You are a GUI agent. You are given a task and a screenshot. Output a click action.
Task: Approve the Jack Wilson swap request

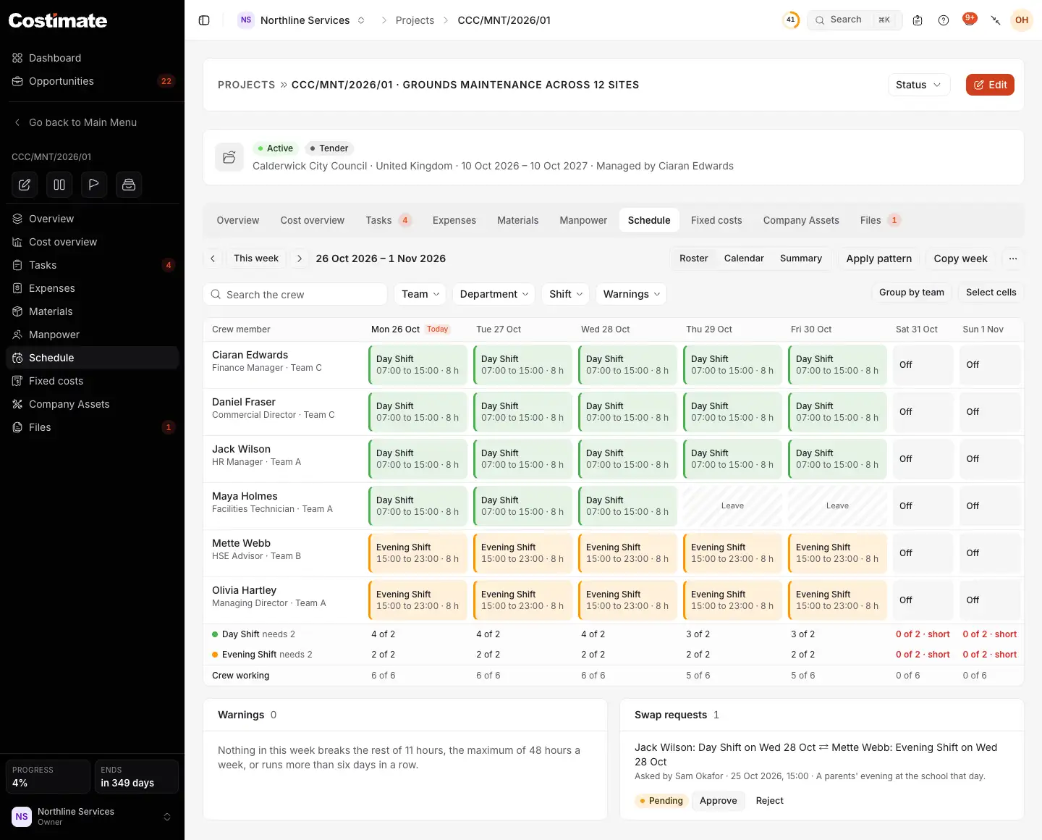719,801
